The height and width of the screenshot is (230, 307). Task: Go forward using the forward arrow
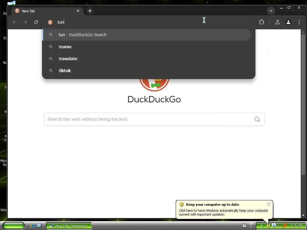(x=25, y=22)
